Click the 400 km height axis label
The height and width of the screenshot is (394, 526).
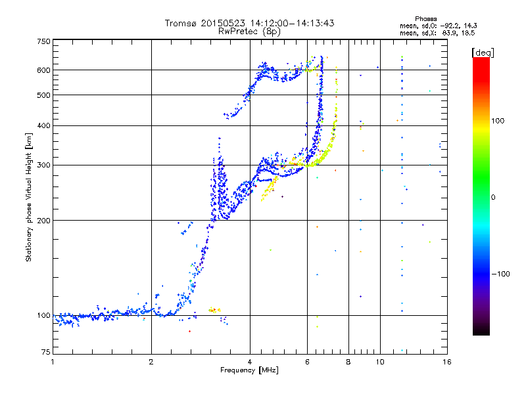click(x=43, y=125)
